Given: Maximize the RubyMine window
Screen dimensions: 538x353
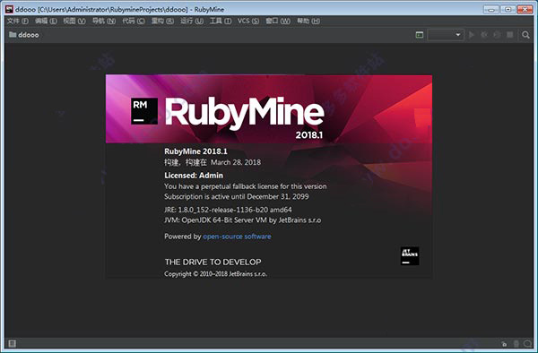Looking at the screenshot, I should (508, 10).
